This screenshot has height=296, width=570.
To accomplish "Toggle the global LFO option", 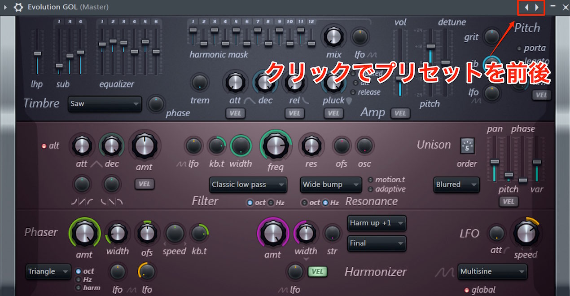I will click(x=466, y=290).
